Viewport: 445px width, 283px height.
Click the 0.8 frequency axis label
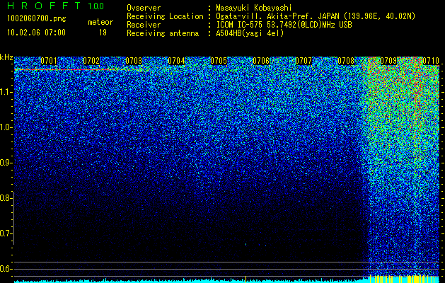pyautogui.click(x=6, y=198)
